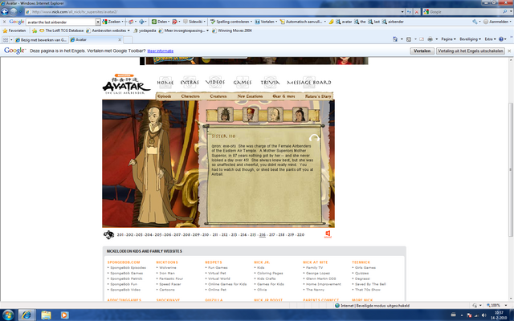
Task: Open a new blank tab
Action: tap(128, 39)
